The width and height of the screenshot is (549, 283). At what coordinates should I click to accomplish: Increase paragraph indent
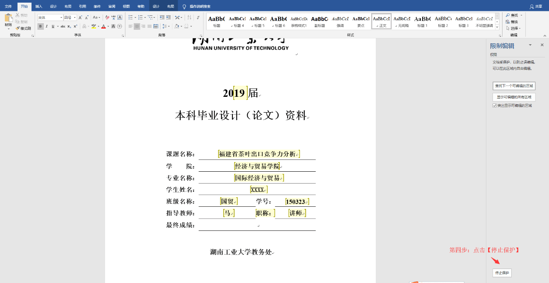(168, 18)
